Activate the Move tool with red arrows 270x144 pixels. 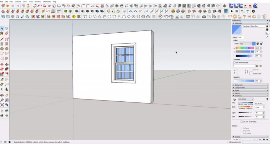pyautogui.click(x=2, y=64)
